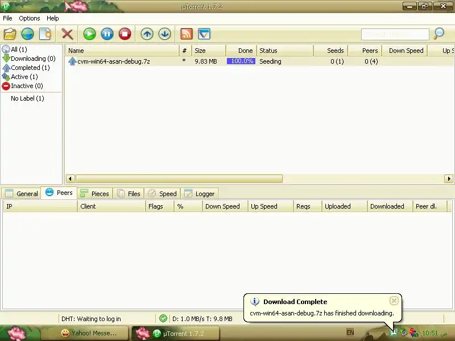Sort peers by Peer dl. column header
This screenshot has height=341, width=455.
click(430, 206)
